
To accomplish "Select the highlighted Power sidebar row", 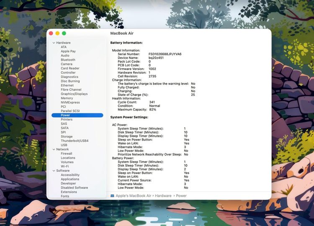I will [77, 115].
